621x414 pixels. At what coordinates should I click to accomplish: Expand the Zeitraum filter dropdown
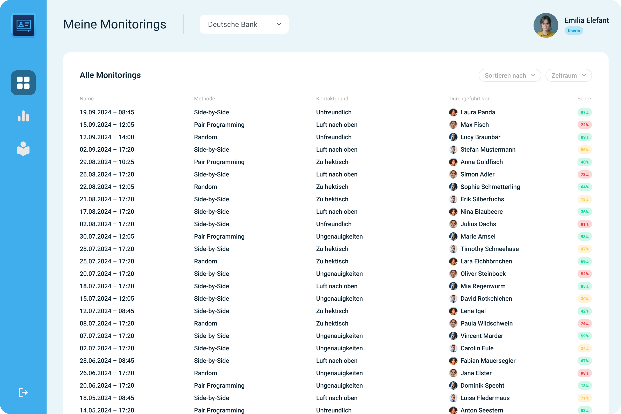(x=568, y=76)
